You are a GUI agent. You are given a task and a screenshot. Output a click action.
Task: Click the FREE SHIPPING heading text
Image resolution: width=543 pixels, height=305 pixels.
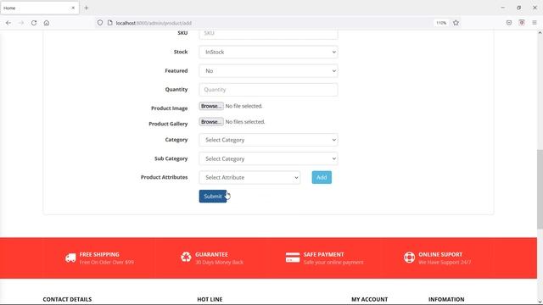click(99, 254)
